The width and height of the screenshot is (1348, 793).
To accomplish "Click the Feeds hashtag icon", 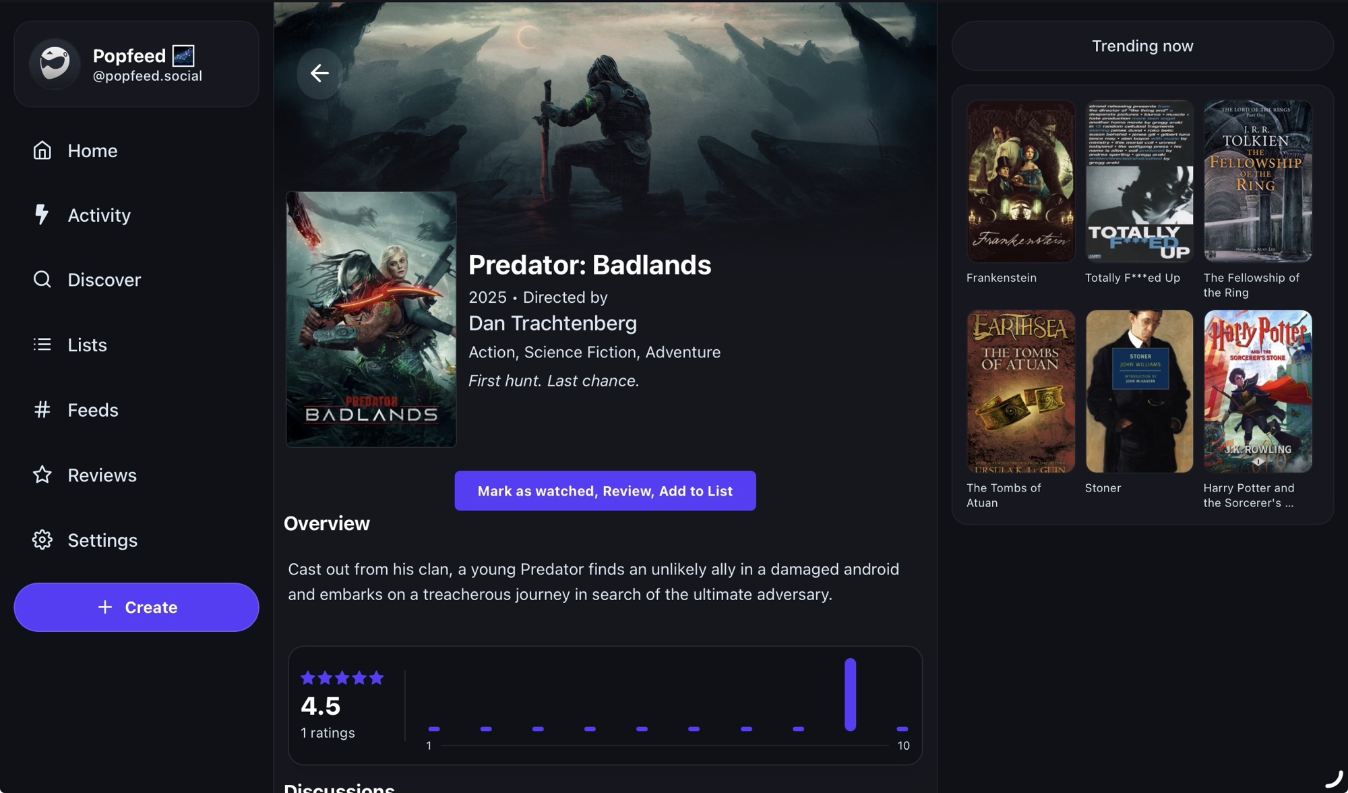I will (42, 409).
